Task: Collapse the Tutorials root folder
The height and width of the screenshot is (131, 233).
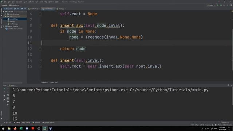Action: [x=4, y=12]
